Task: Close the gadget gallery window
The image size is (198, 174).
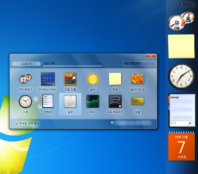Action: click(x=151, y=56)
